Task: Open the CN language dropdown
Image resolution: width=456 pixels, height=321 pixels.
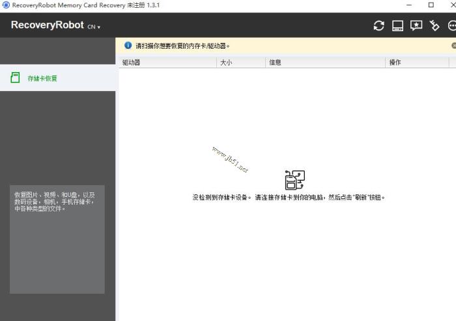Action: [x=94, y=27]
